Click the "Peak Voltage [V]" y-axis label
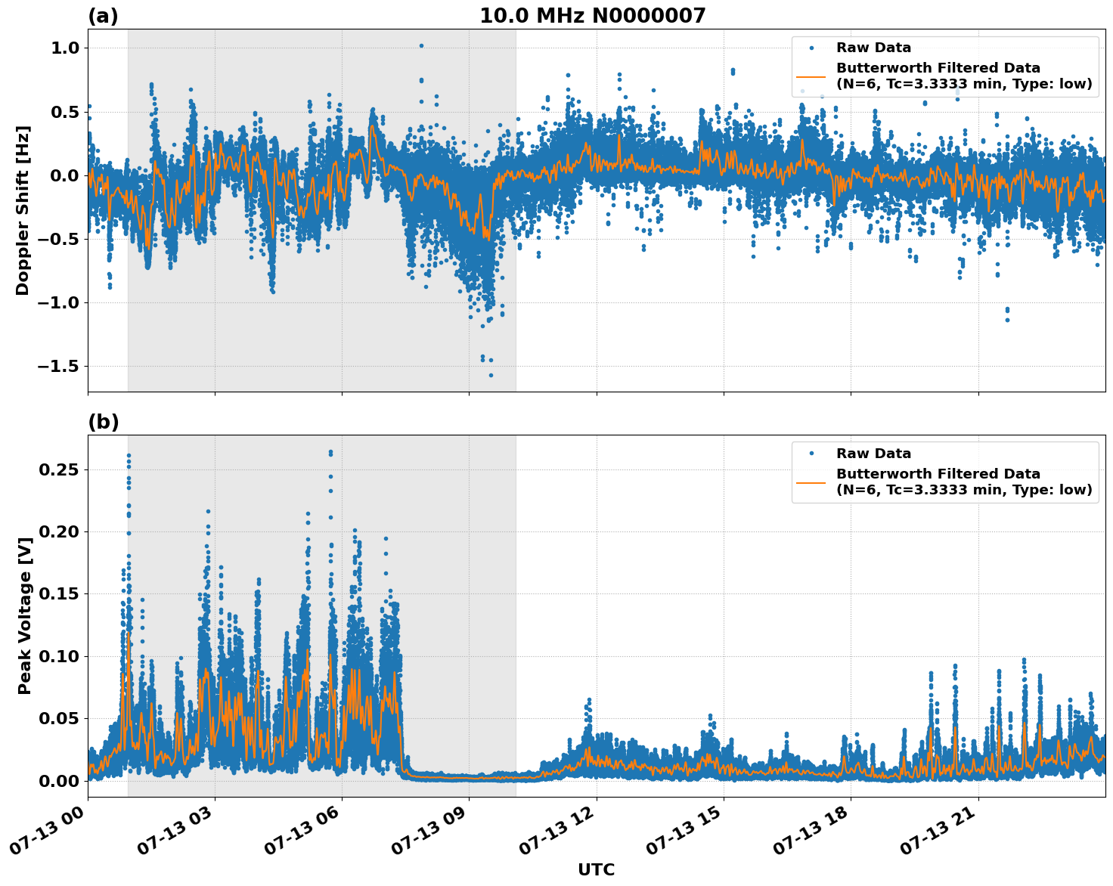Image resolution: width=1113 pixels, height=886 pixels. tap(25, 633)
